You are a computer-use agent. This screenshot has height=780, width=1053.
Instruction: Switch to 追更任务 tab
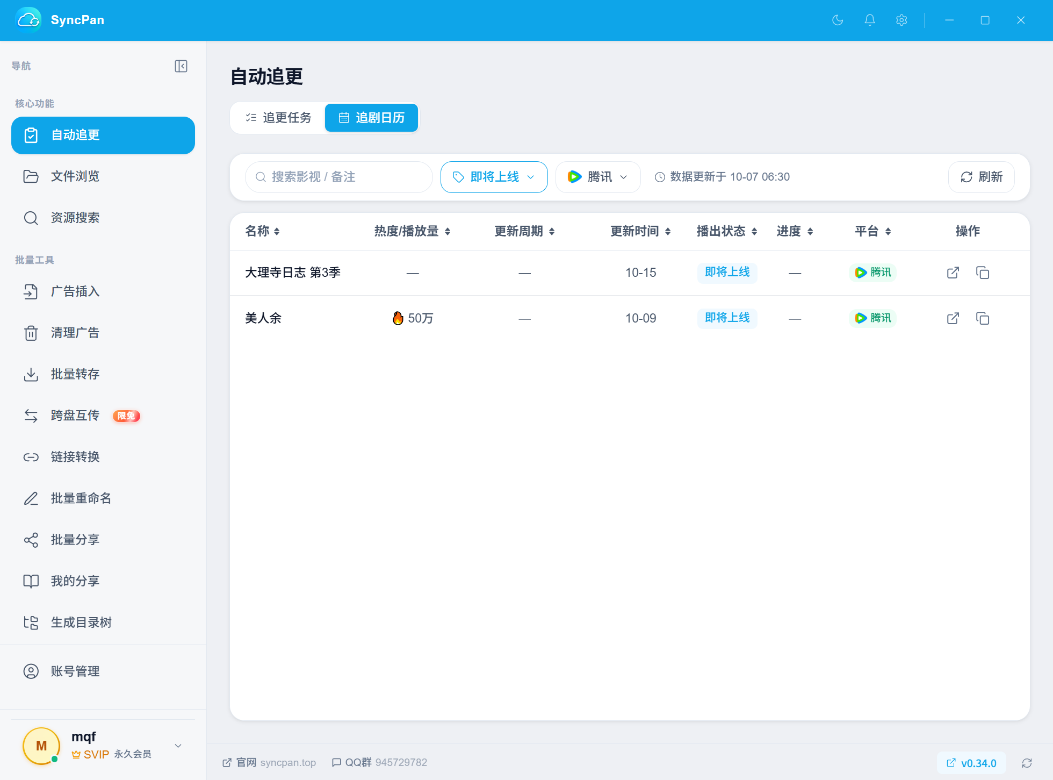click(278, 118)
